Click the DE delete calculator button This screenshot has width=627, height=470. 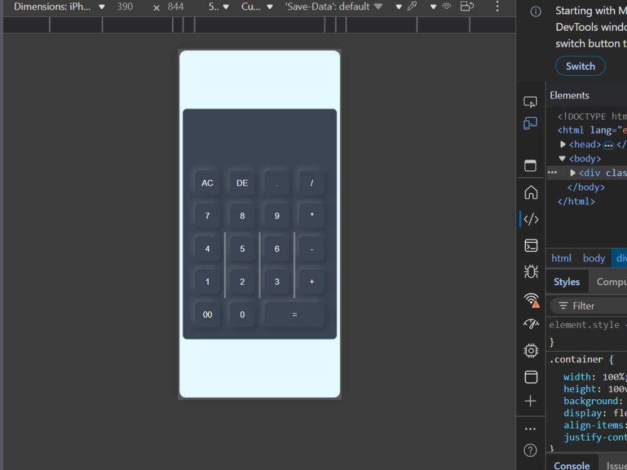pos(242,183)
